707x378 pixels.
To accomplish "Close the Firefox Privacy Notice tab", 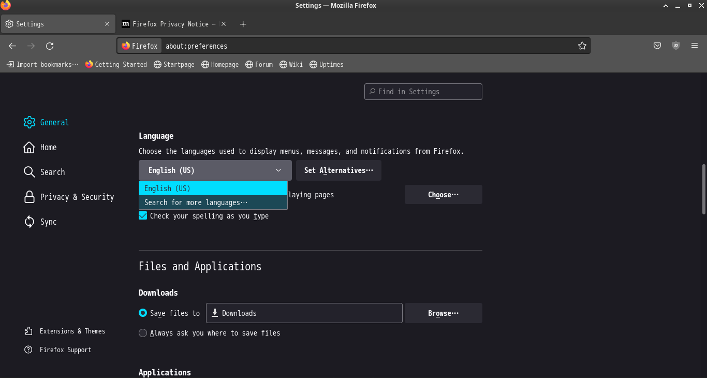I will (x=224, y=24).
